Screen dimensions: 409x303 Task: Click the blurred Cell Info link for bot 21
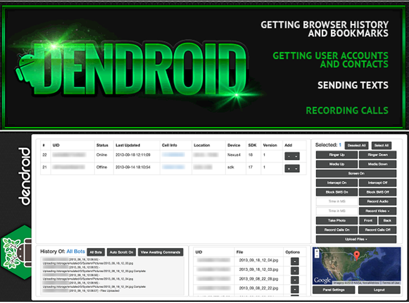[173, 167]
